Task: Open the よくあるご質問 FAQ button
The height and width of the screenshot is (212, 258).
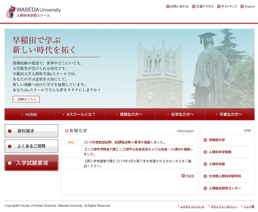Action: [x=31, y=146]
